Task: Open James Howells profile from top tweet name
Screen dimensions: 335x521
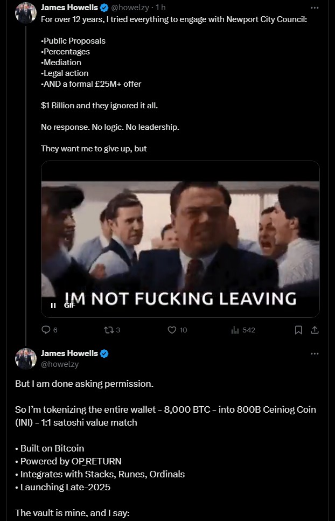Action: pos(69,8)
